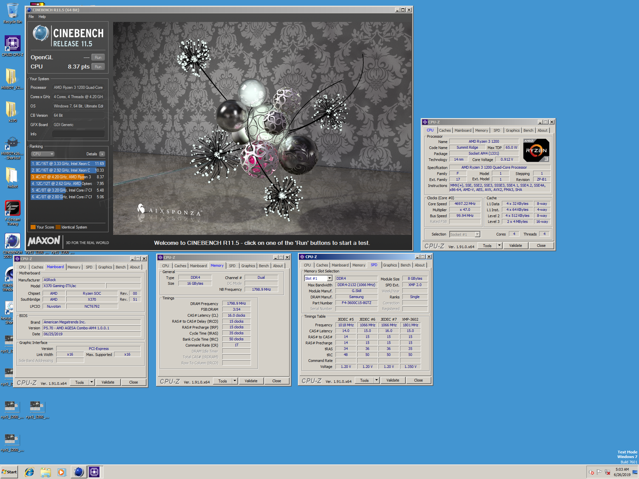Open the File menu in Cinebench

[x=31, y=17]
